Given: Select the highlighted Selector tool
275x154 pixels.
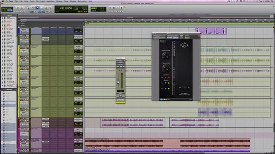Looking at the screenshot, I should (37, 8).
